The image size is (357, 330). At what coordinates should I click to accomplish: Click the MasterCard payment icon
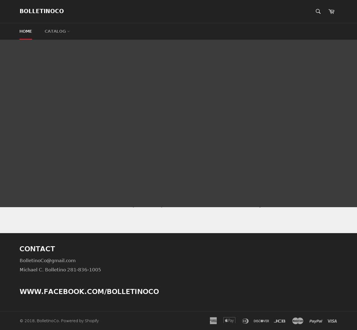click(x=297, y=321)
